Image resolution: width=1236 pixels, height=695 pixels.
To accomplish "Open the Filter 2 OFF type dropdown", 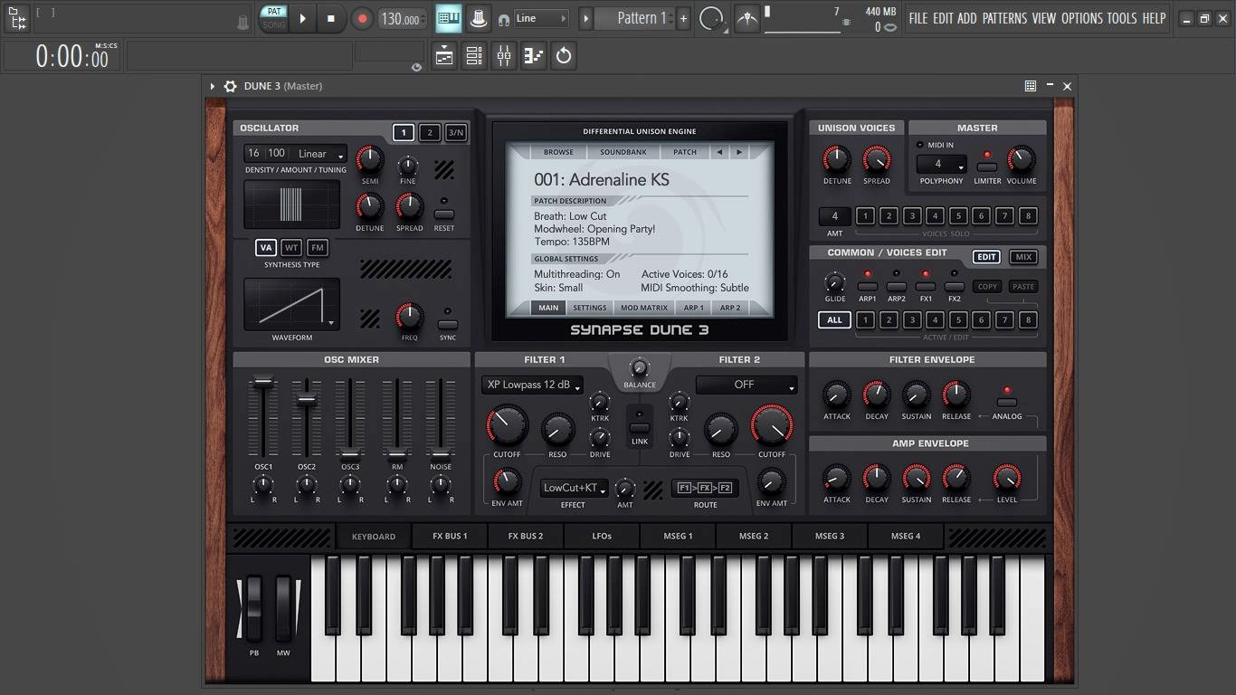I will point(746,385).
